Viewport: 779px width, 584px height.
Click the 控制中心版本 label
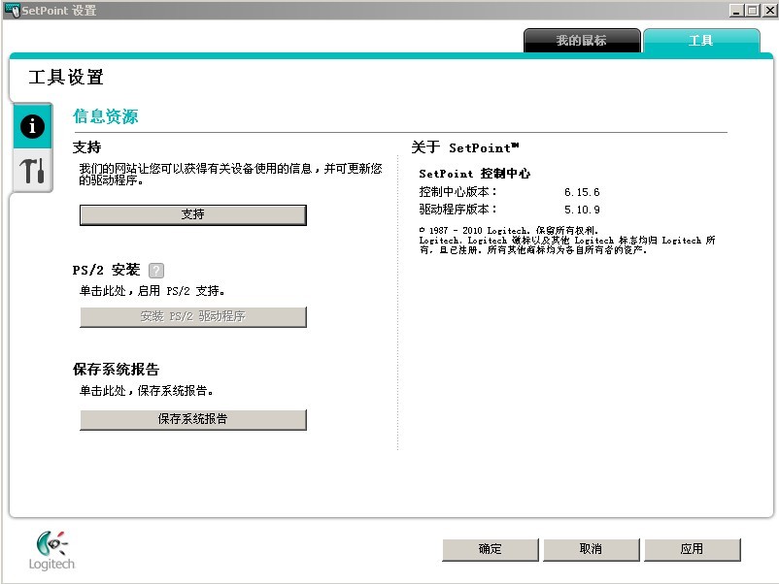(x=457, y=191)
